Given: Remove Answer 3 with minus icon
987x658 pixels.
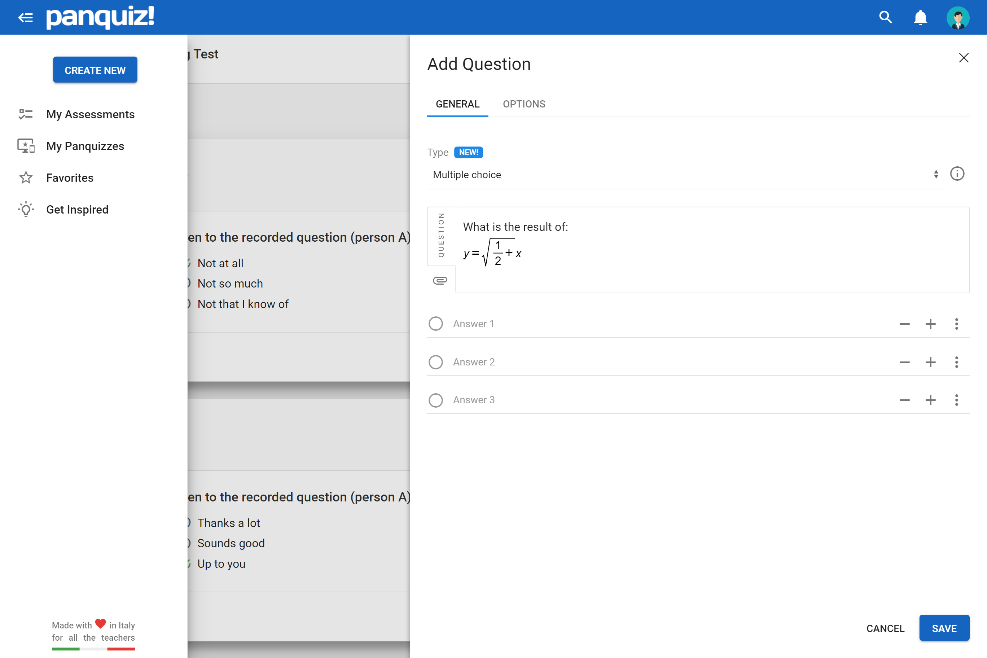Looking at the screenshot, I should 904,400.
